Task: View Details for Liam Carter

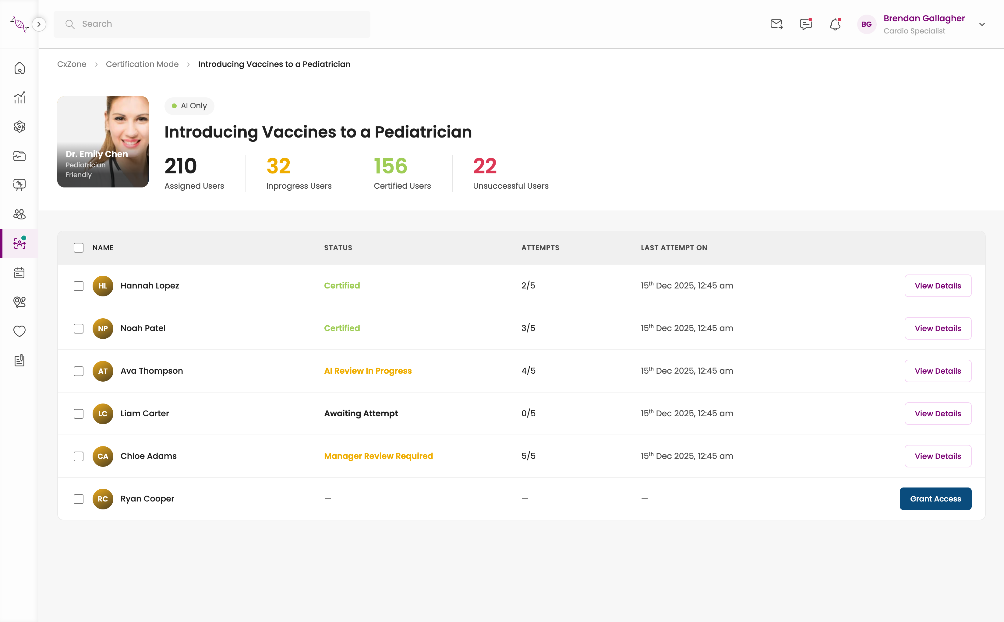Action: tap(938, 414)
